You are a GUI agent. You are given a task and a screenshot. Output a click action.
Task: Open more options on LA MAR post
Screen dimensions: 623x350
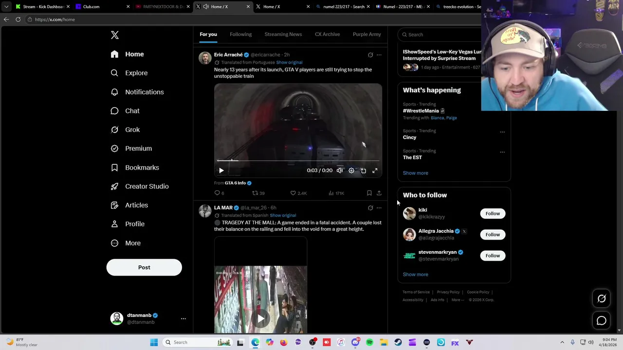379,208
